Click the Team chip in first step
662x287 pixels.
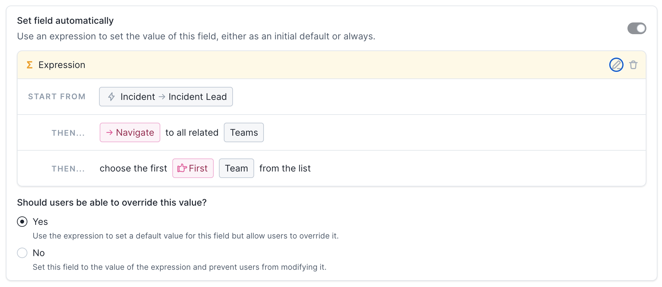pos(236,168)
